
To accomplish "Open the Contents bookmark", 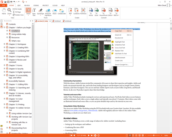I will (12, 24).
